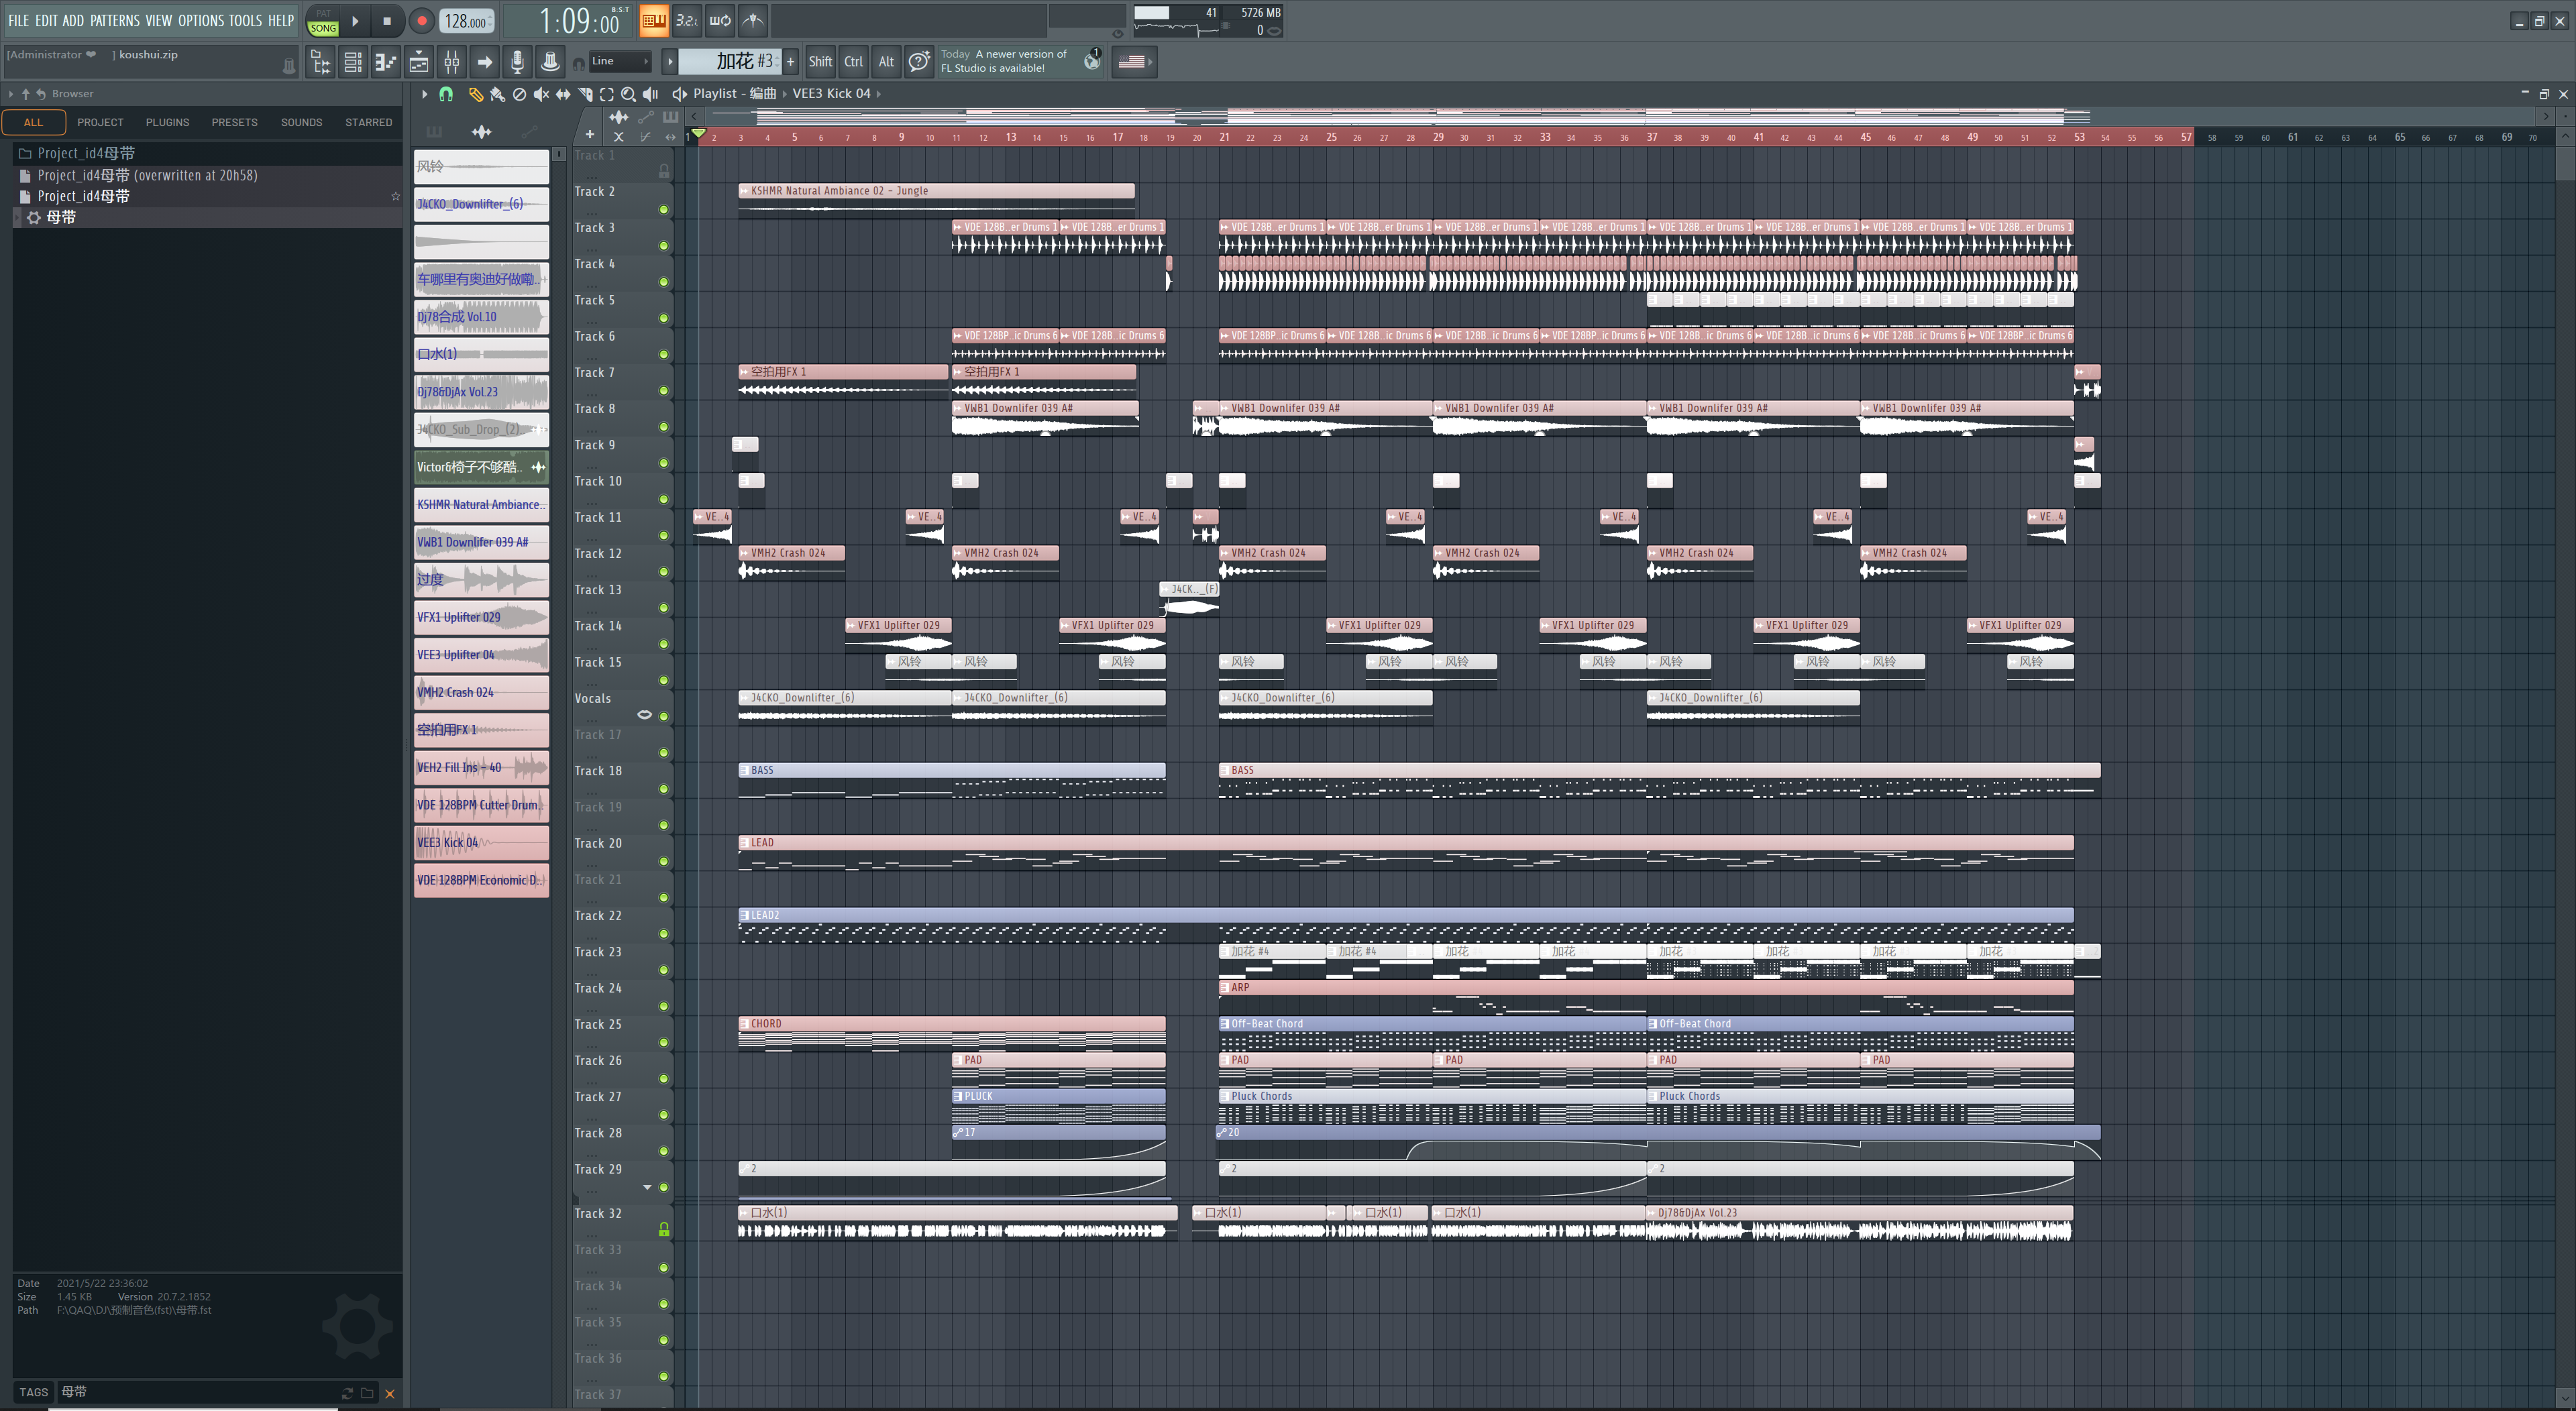
Task: Mute Track 12 with its green light
Action: pyautogui.click(x=663, y=572)
